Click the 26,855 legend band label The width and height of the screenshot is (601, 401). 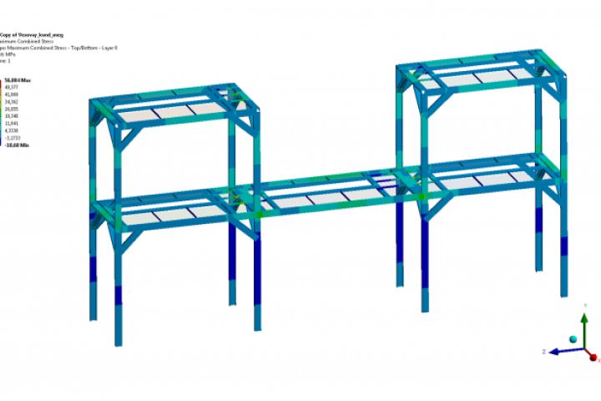coord(12,109)
